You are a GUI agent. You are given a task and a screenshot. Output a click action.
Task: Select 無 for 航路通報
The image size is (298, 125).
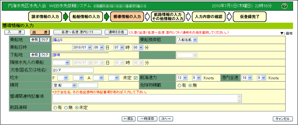pos(66,108)
